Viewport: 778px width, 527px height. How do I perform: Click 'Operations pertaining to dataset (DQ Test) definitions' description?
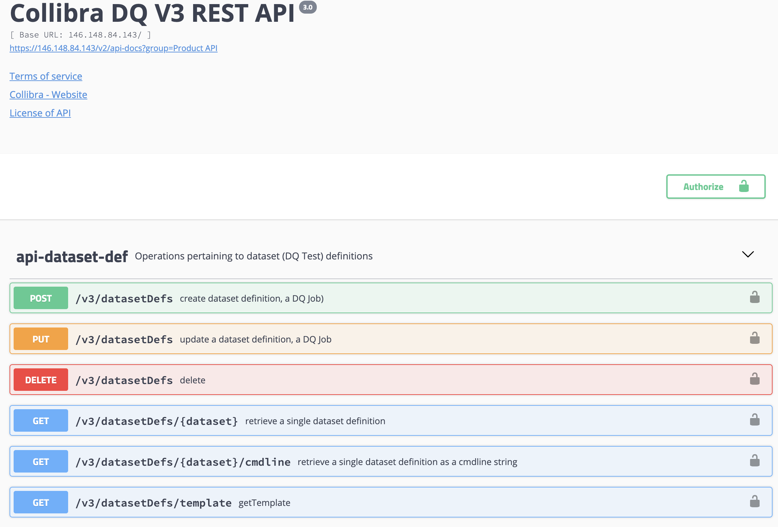point(254,256)
